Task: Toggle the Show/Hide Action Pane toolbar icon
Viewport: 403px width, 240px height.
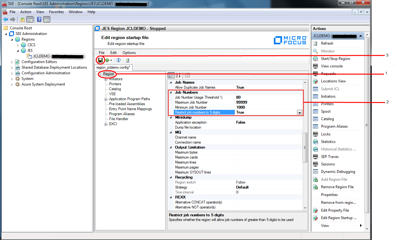Action: (47, 19)
